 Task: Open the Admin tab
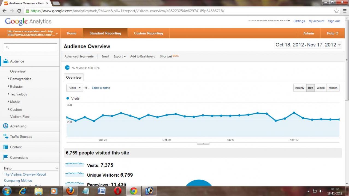tap(309, 33)
